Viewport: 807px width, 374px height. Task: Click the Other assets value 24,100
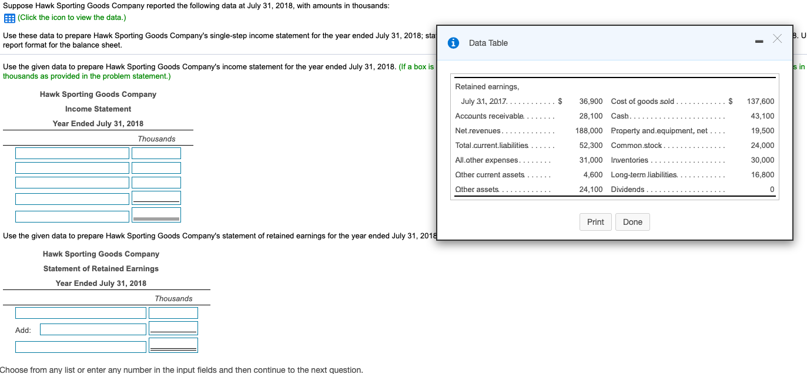pyautogui.click(x=591, y=189)
